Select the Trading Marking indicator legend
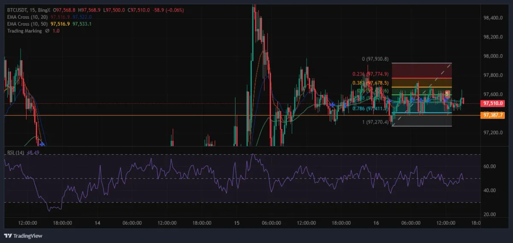This screenshot has width=513, height=243. click(x=24, y=31)
